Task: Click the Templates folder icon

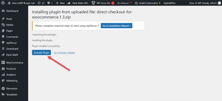Action: point(3,94)
